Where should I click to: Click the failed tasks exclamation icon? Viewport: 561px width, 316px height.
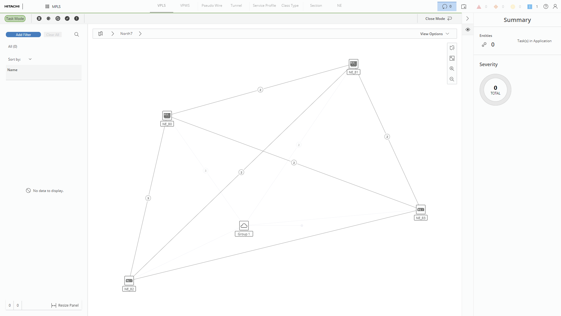click(x=77, y=18)
